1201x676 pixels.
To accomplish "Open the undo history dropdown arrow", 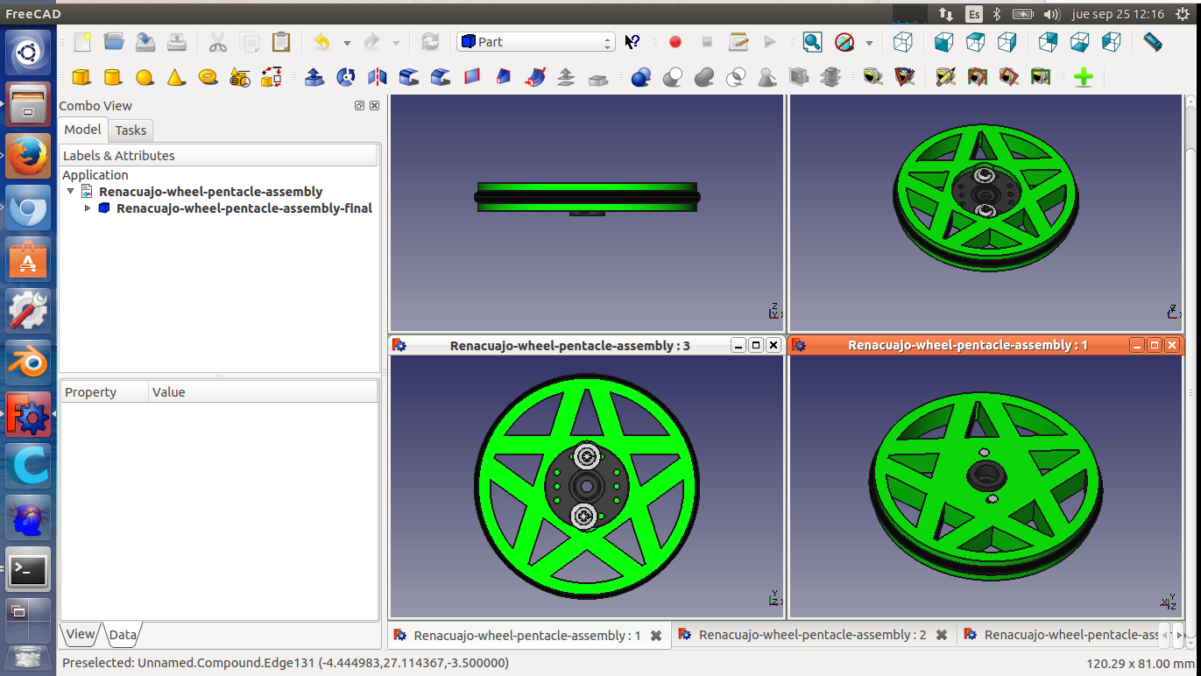I will coord(347,43).
